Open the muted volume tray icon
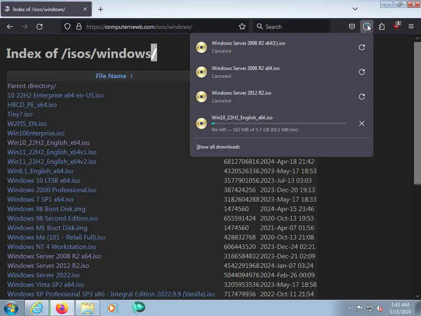421x316 pixels. [379, 308]
